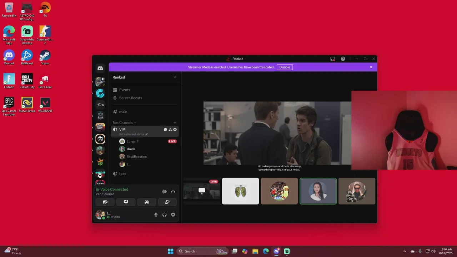457x257 pixels.
Task: Share your screen button
Action: point(126,202)
